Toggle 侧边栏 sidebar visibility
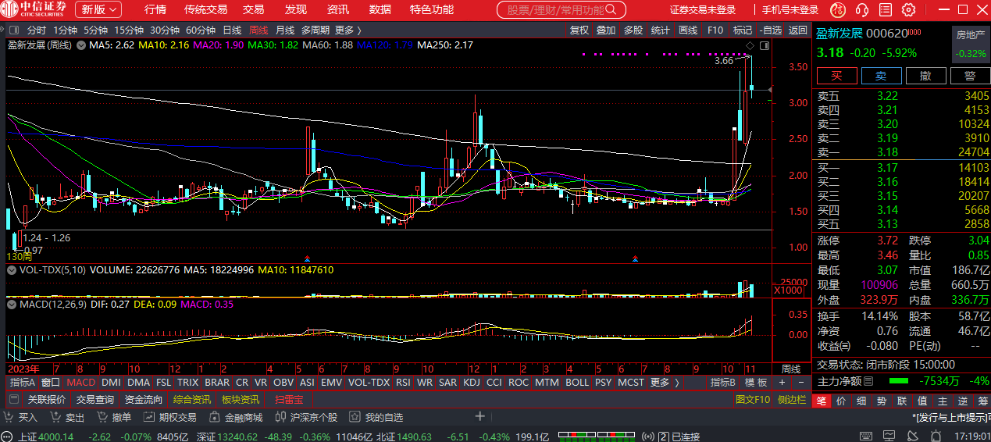 pyautogui.click(x=792, y=399)
